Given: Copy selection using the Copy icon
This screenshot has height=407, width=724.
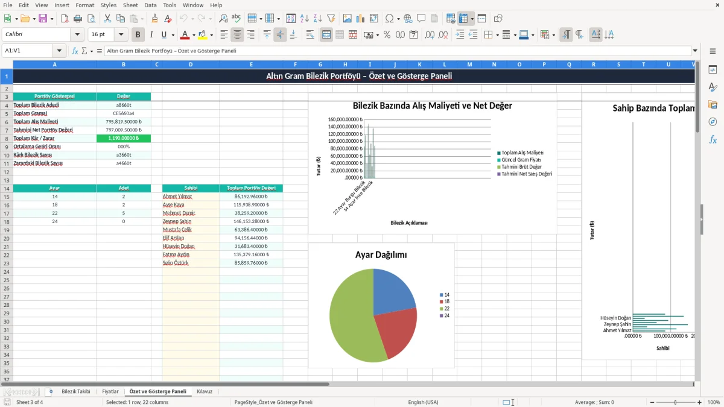Looking at the screenshot, I should (120, 19).
